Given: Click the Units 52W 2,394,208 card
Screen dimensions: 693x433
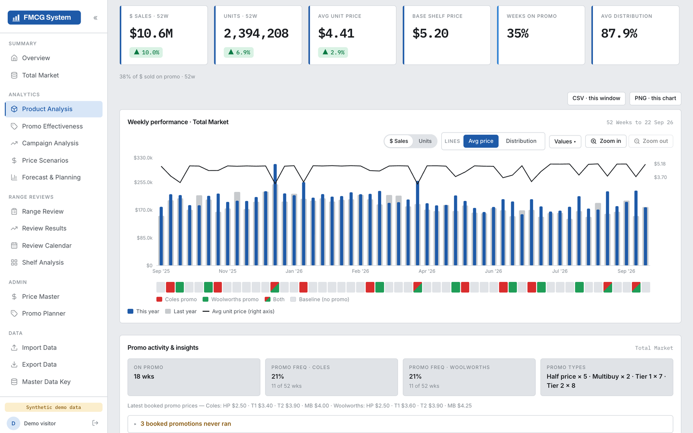Looking at the screenshot, I should 258,35.
